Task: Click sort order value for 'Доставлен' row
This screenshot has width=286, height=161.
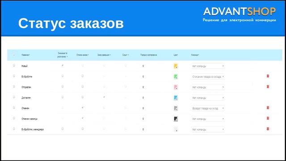Action: tap(143, 98)
